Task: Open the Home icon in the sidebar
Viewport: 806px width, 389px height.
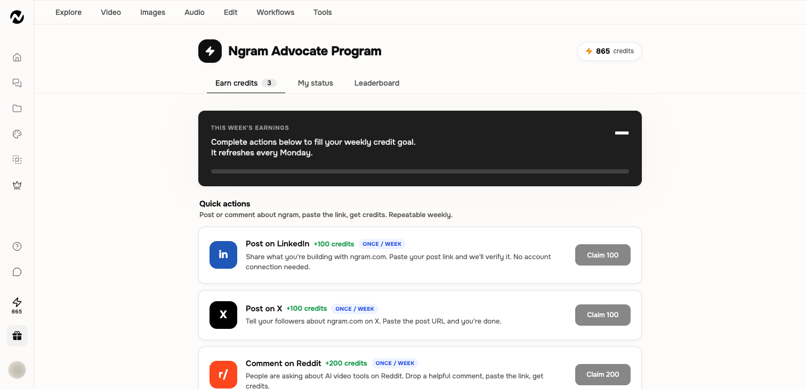Action: (x=17, y=57)
